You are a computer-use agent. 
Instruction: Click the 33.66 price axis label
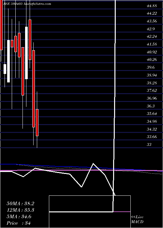152,137
